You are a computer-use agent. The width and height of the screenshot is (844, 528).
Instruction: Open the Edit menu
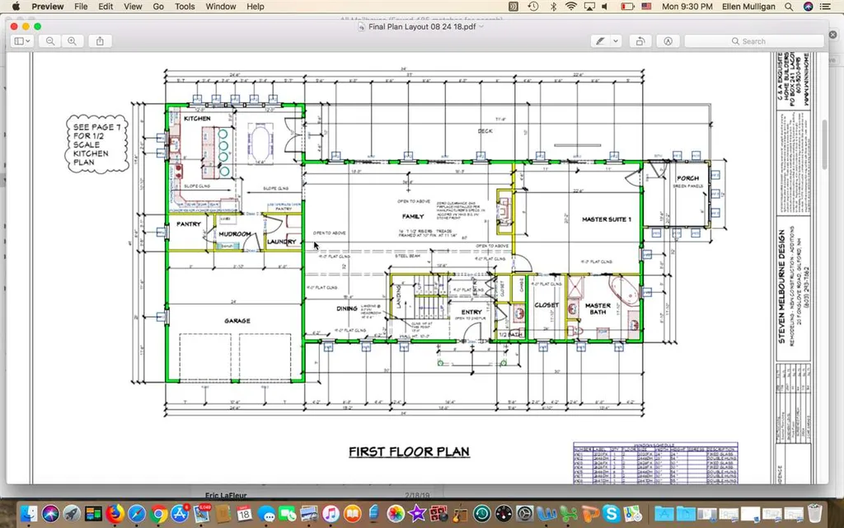pos(105,7)
